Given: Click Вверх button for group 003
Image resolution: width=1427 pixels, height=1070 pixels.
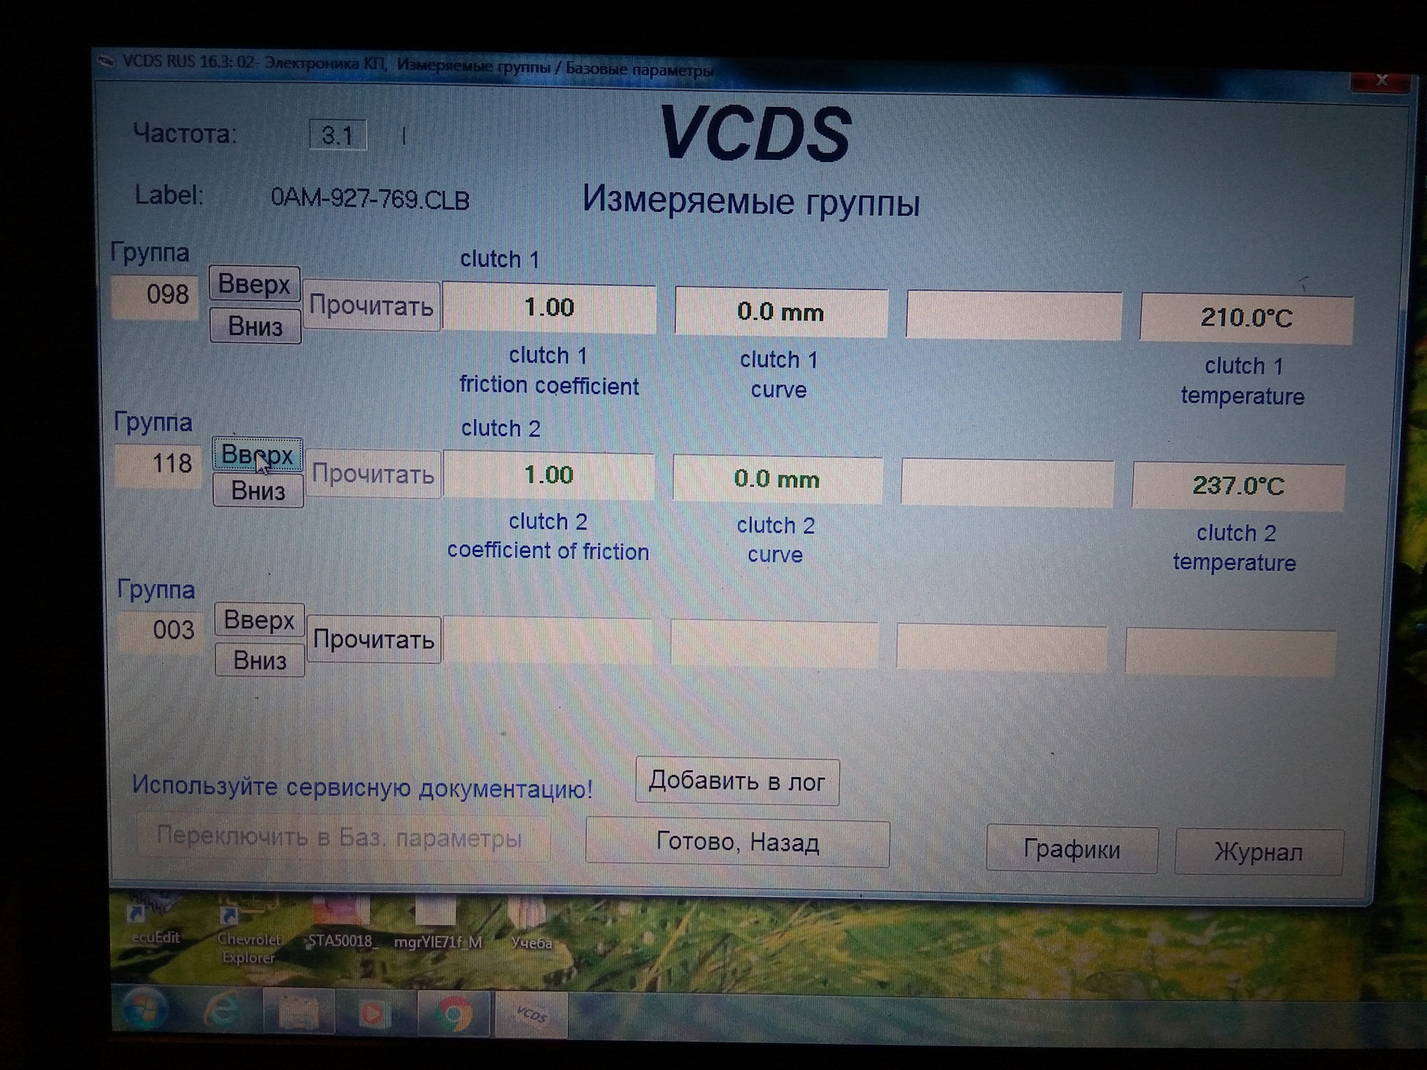Looking at the screenshot, I should point(259,620).
